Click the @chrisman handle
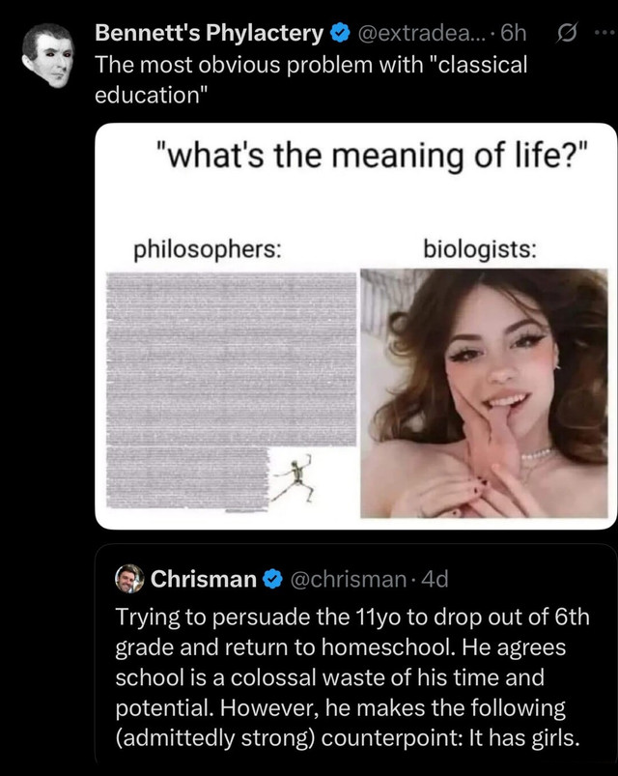This screenshot has width=618, height=776. [x=346, y=579]
